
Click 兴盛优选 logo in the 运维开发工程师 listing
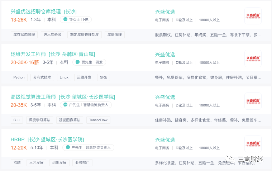[x=253, y=58]
